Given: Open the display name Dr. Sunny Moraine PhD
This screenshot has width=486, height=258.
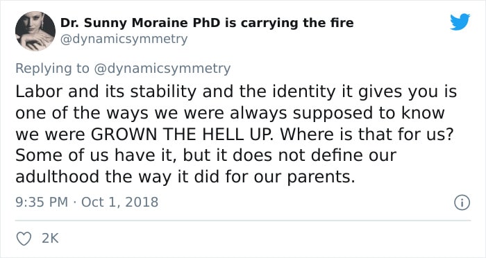Looking at the screenshot, I should click(141, 23).
